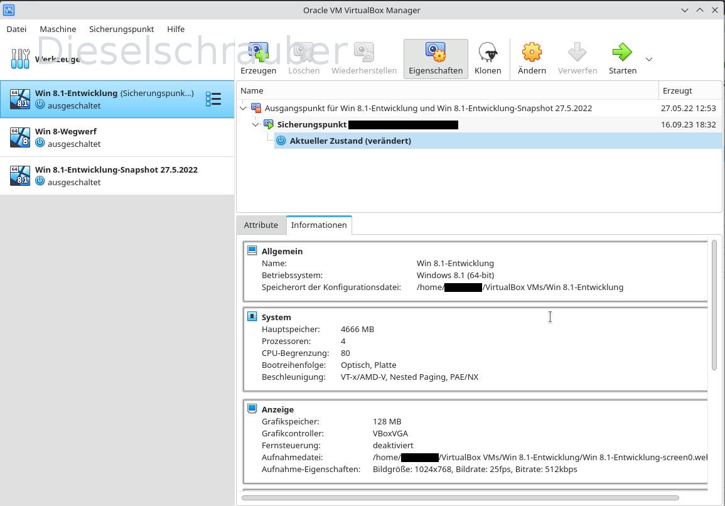The height and width of the screenshot is (506, 725).
Task: Click the Allgemein section heading link
Action: point(282,251)
